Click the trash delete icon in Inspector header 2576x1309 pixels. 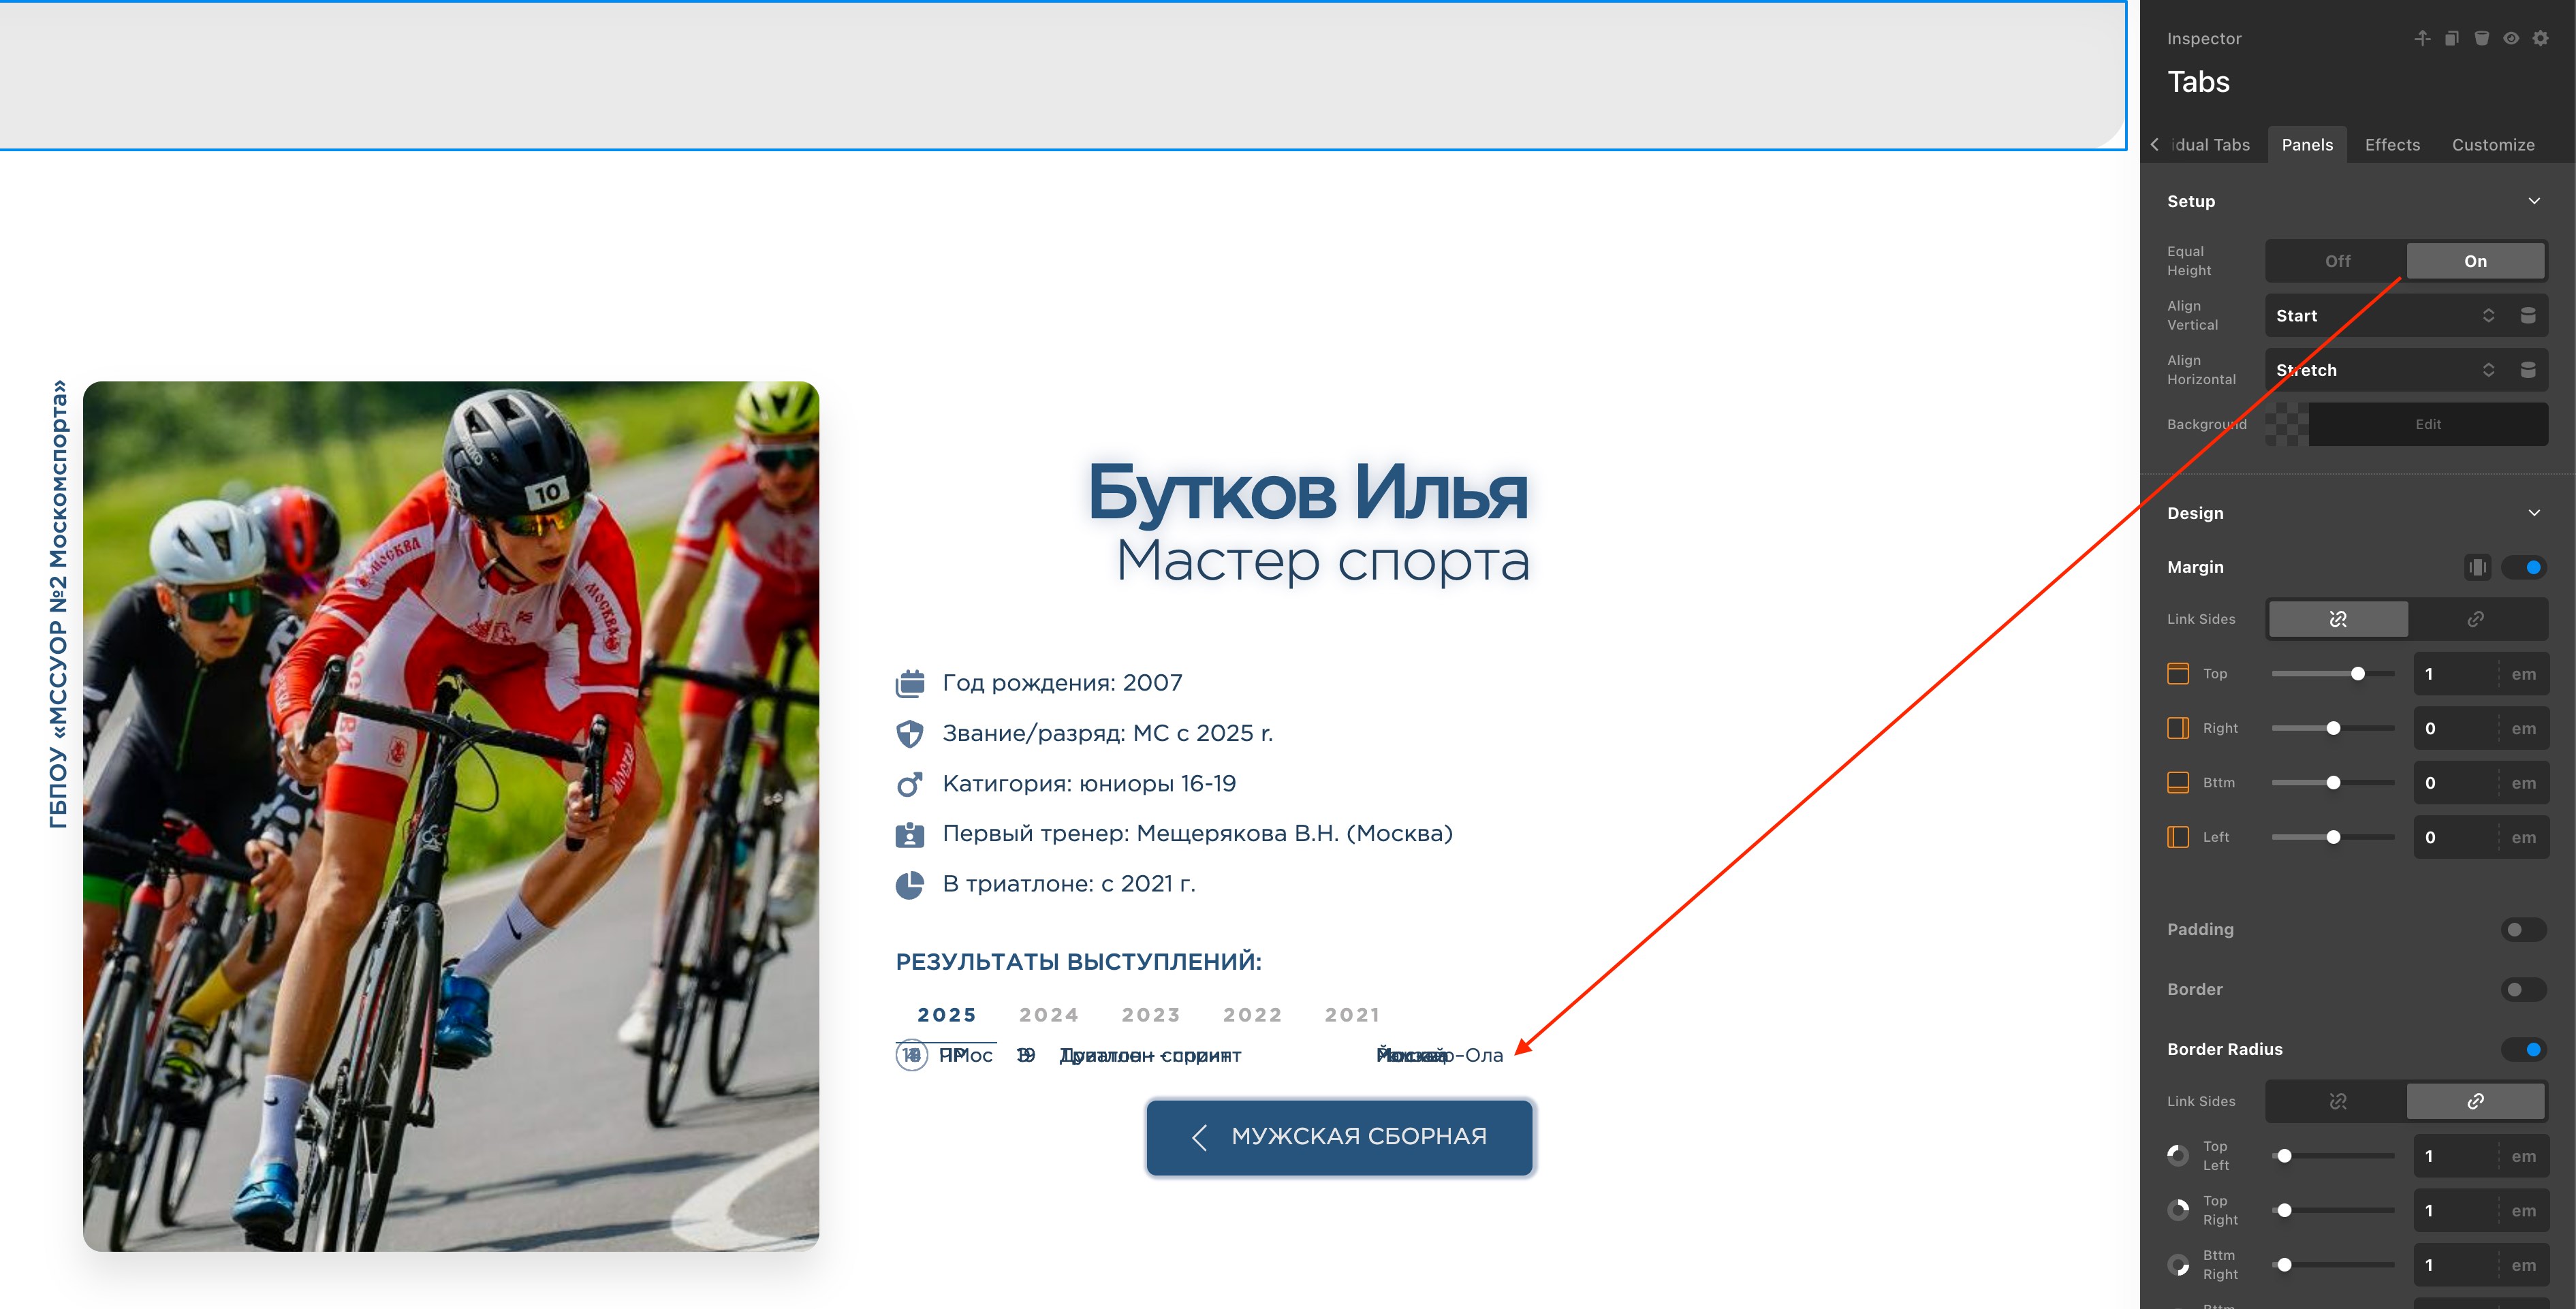pyautogui.click(x=2481, y=38)
